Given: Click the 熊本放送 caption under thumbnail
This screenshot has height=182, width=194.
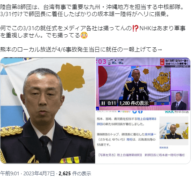Looking at the screenshot, I should [164, 148].
